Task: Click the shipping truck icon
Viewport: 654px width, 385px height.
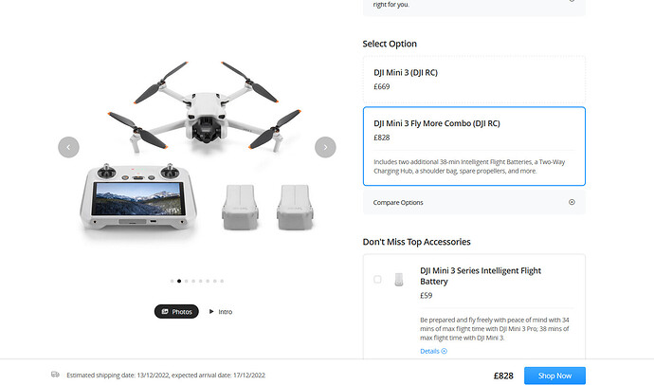Action: [x=55, y=375]
